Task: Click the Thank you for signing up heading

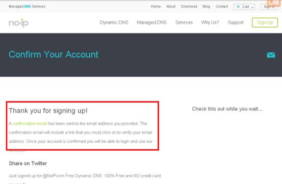Action: (48, 111)
